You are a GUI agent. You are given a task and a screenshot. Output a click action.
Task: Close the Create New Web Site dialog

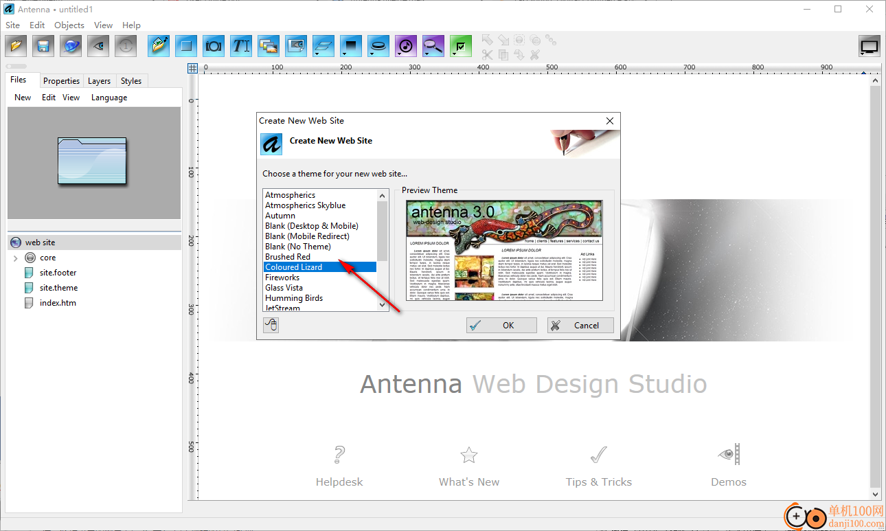[x=609, y=121]
